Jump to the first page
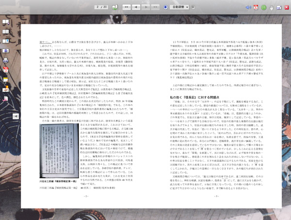The width and height of the screenshot is (291, 220). pyautogui.click(x=126, y=7)
